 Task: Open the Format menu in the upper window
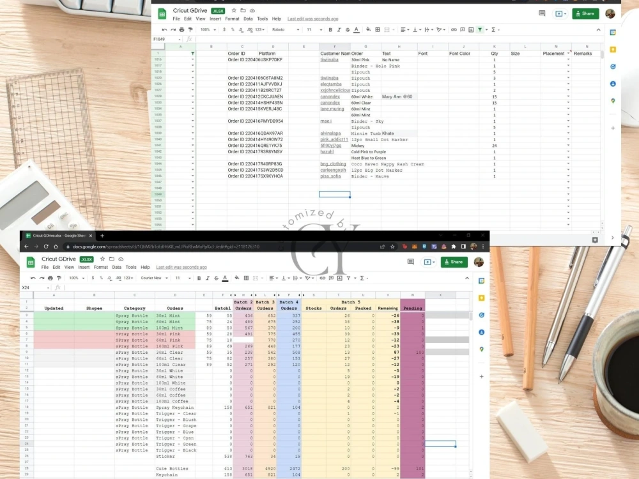point(233,19)
